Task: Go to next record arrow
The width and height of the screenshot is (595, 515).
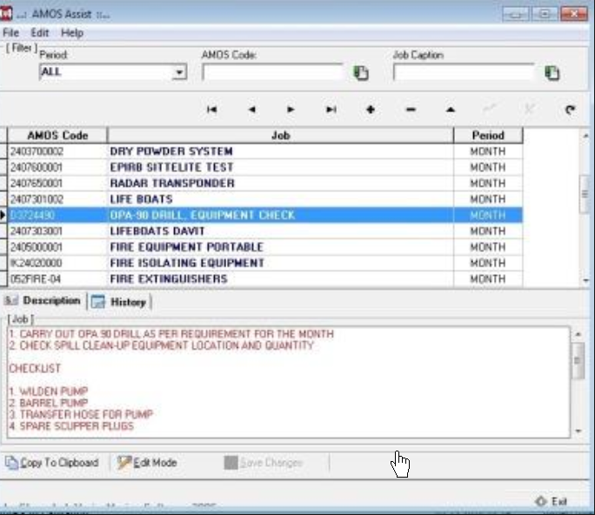Action: point(291,110)
